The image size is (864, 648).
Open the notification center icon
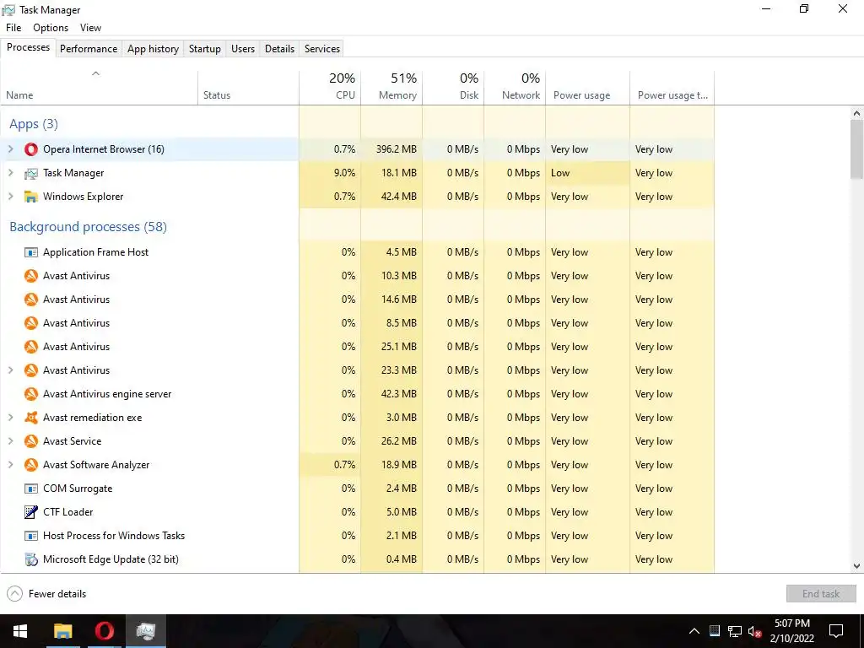coord(836,631)
